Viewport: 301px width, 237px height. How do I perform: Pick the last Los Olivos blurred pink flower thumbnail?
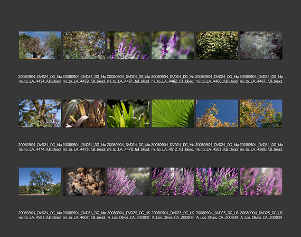click(261, 182)
